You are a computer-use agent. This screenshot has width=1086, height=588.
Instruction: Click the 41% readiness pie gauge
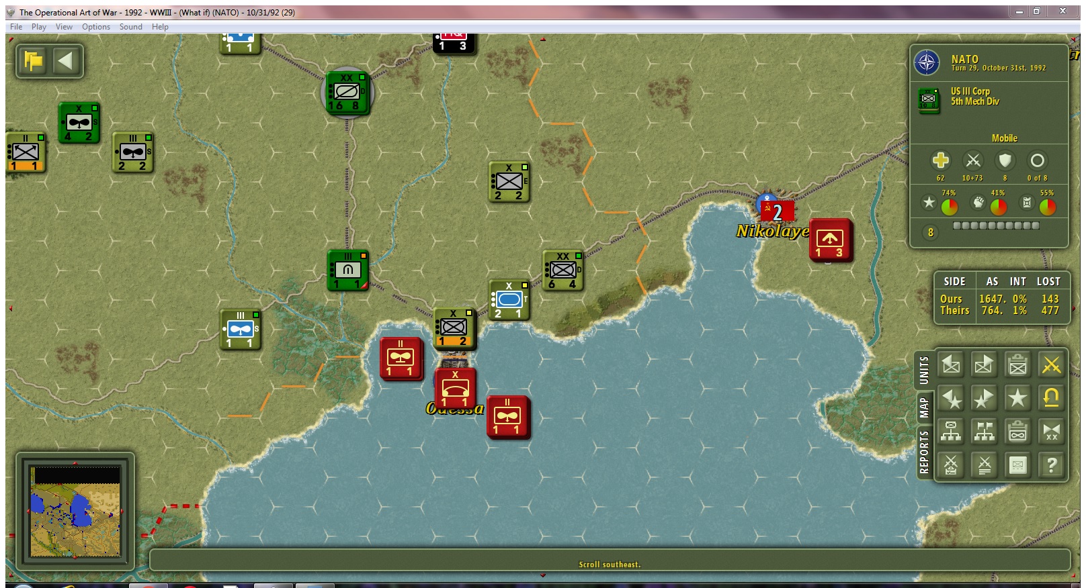[998, 207]
